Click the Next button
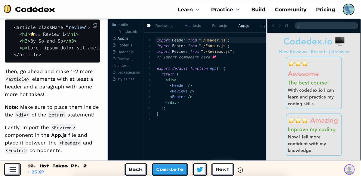The height and width of the screenshot is (176, 361). [223, 169]
